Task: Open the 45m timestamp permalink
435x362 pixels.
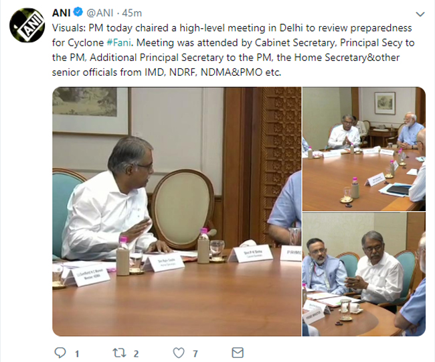Action: click(x=132, y=13)
